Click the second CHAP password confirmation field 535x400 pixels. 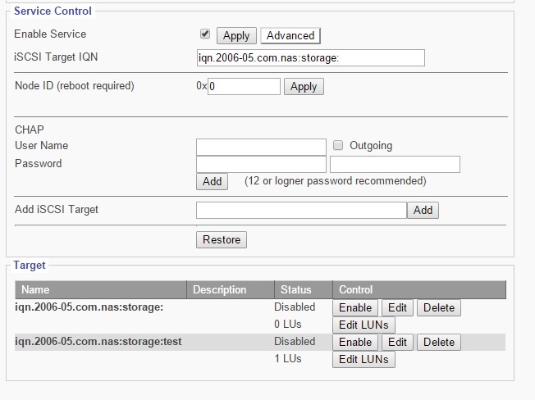[x=395, y=164]
